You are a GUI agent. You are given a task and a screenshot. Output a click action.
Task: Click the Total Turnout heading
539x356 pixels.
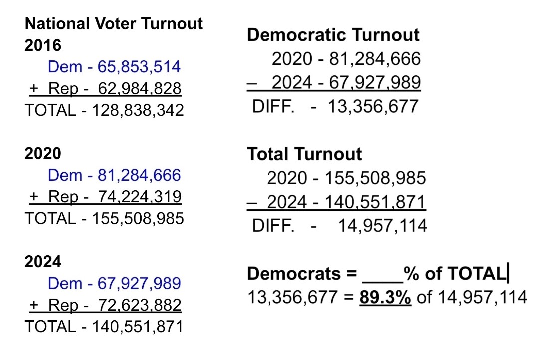click(304, 154)
